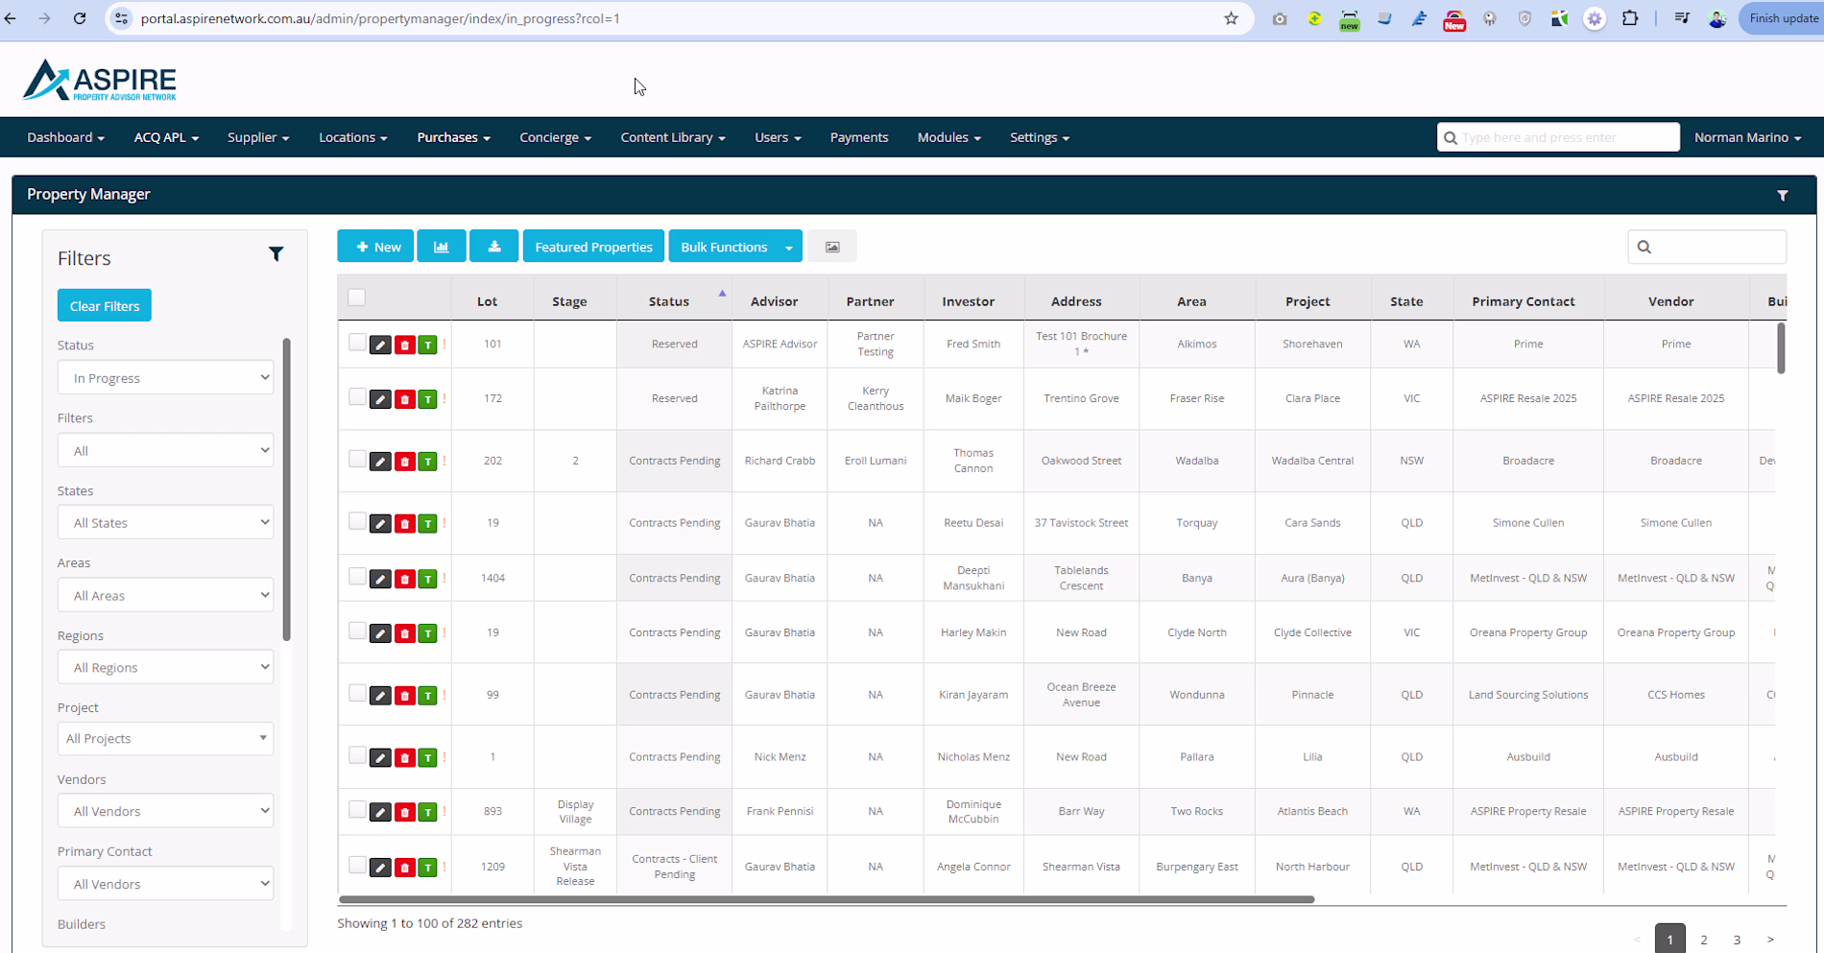
Task: Open the ACQ APL menu
Action: pos(166,137)
